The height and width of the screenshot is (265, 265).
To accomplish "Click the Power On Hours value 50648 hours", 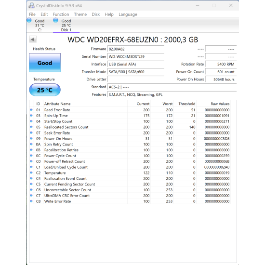I will point(221,79).
